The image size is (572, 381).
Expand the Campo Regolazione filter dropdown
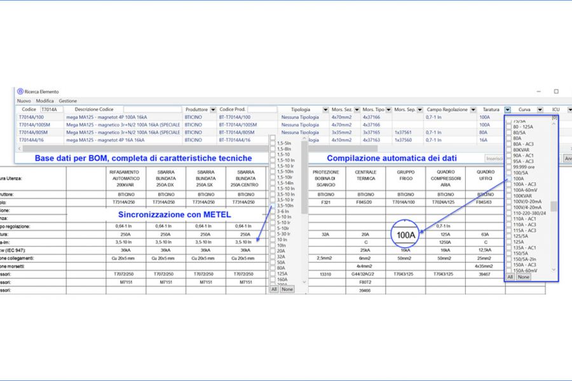tap(473, 110)
